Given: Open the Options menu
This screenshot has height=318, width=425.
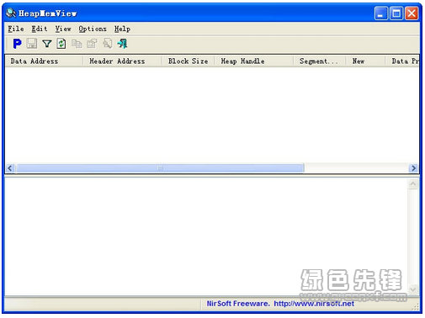Looking at the screenshot, I should click(93, 29).
